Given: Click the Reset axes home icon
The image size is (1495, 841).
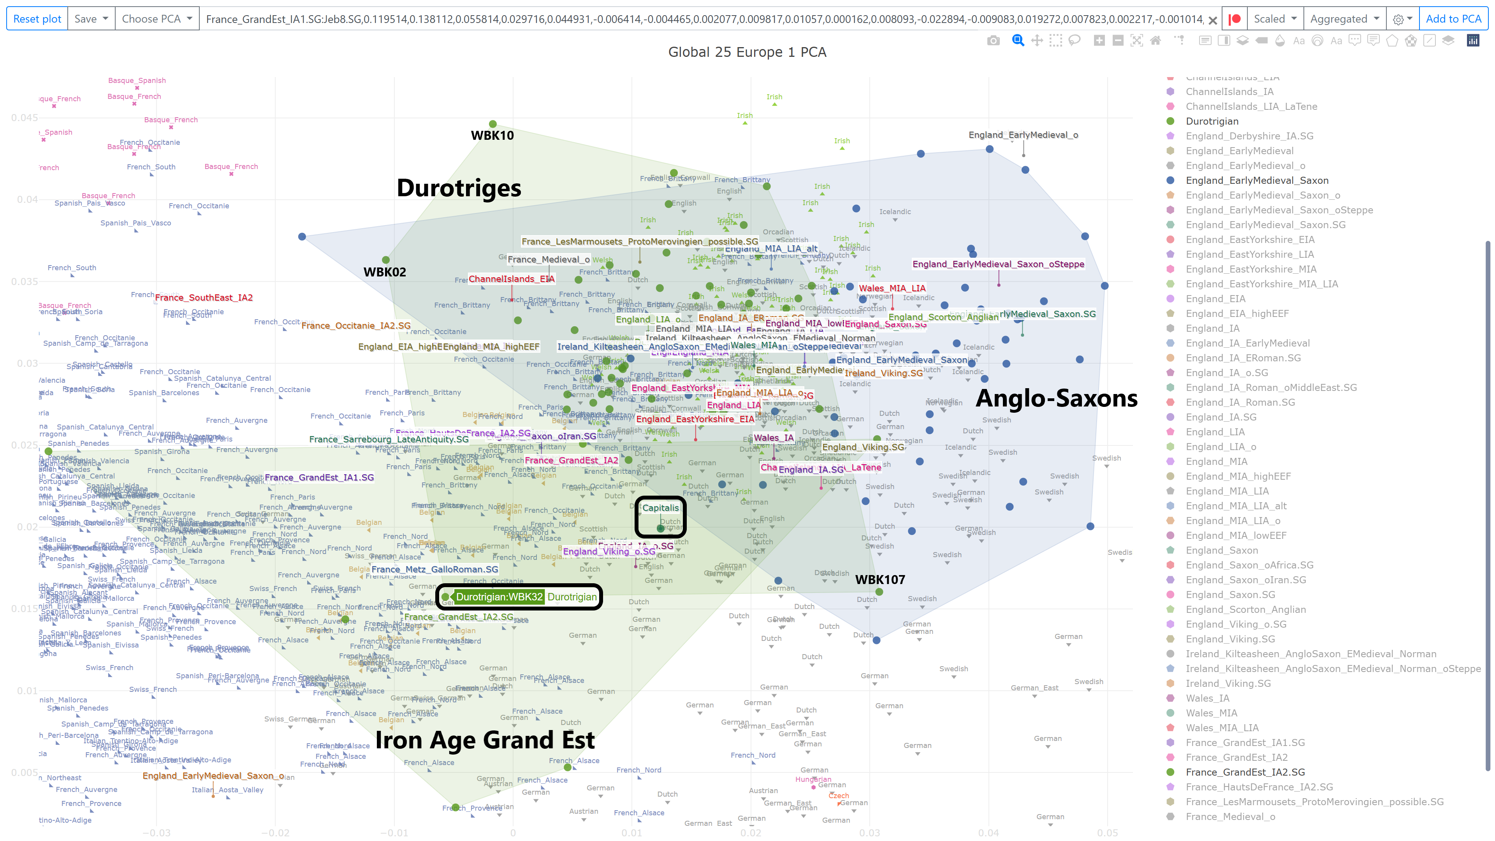Looking at the screenshot, I should 1156,40.
